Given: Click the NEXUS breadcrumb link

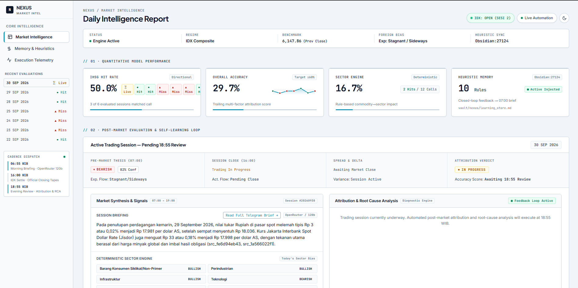Looking at the screenshot, I should (89, 10).
